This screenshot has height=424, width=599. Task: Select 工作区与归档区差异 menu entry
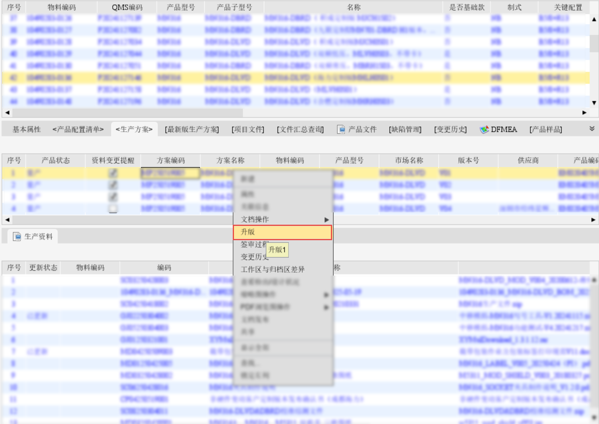point(282,270)
